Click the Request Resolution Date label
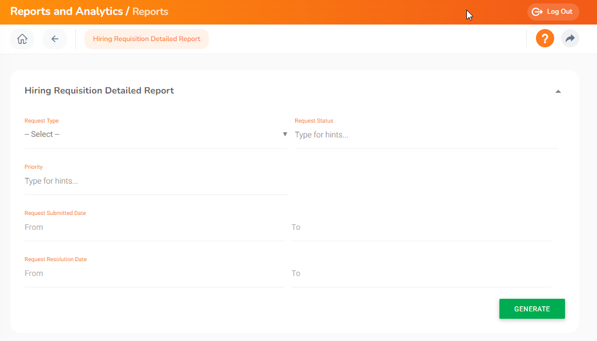This screenshot has width=597, height=341. tap(55, 259)
